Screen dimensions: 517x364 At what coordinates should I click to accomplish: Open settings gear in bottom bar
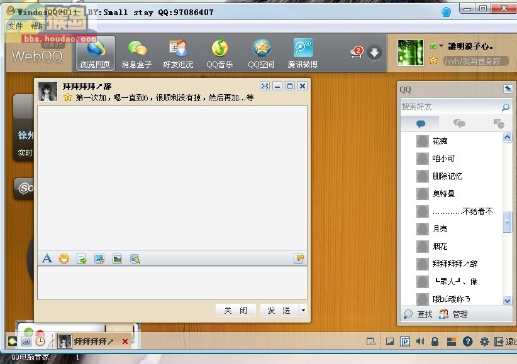(484, 342)
